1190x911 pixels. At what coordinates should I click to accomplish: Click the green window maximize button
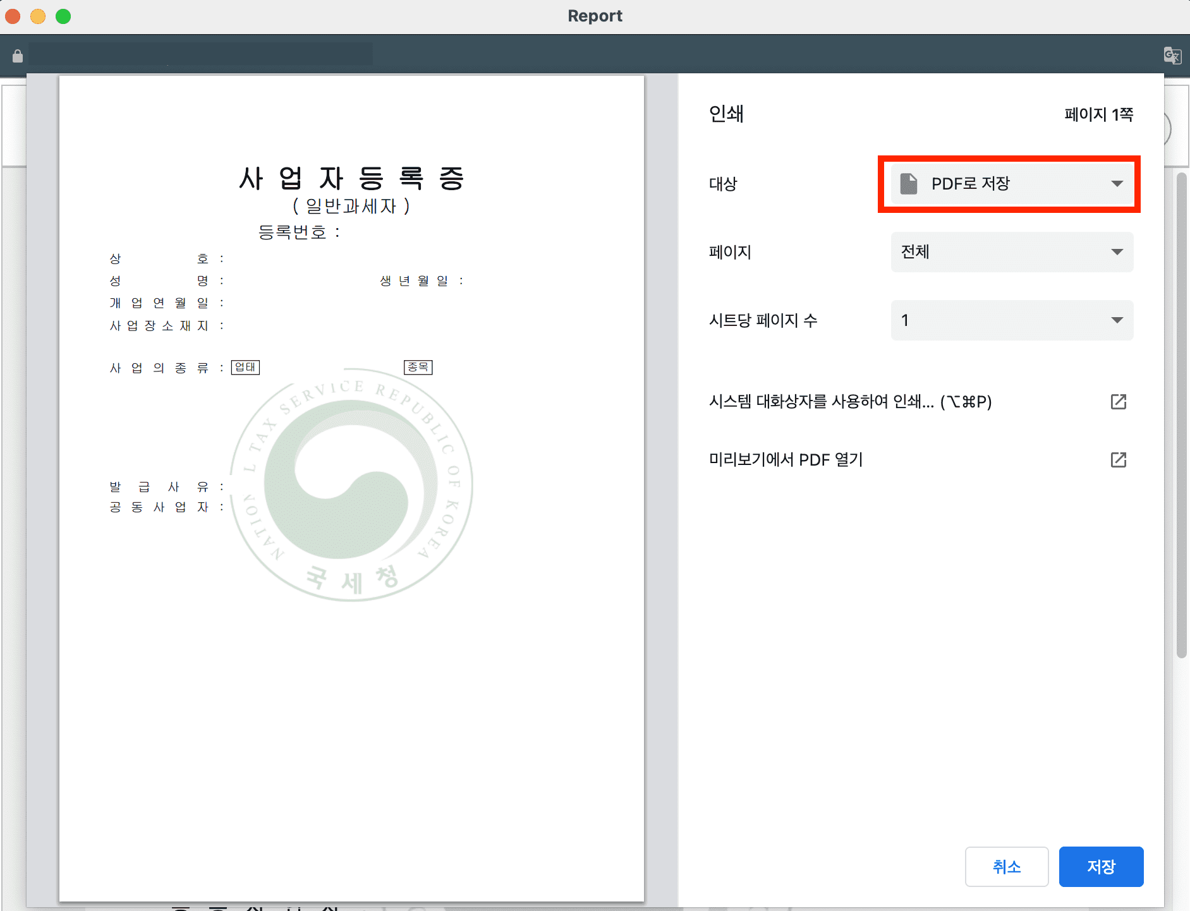point(63,16)
